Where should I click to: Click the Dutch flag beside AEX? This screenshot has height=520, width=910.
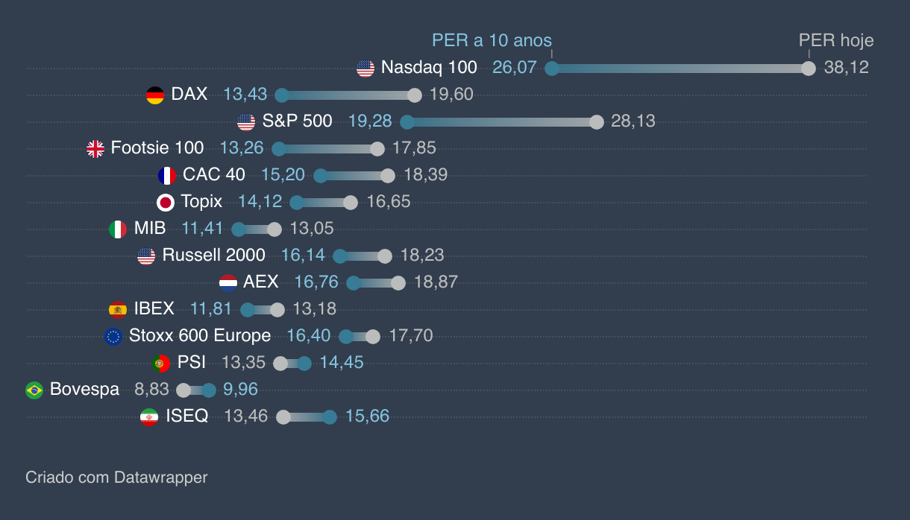(228, 283)
